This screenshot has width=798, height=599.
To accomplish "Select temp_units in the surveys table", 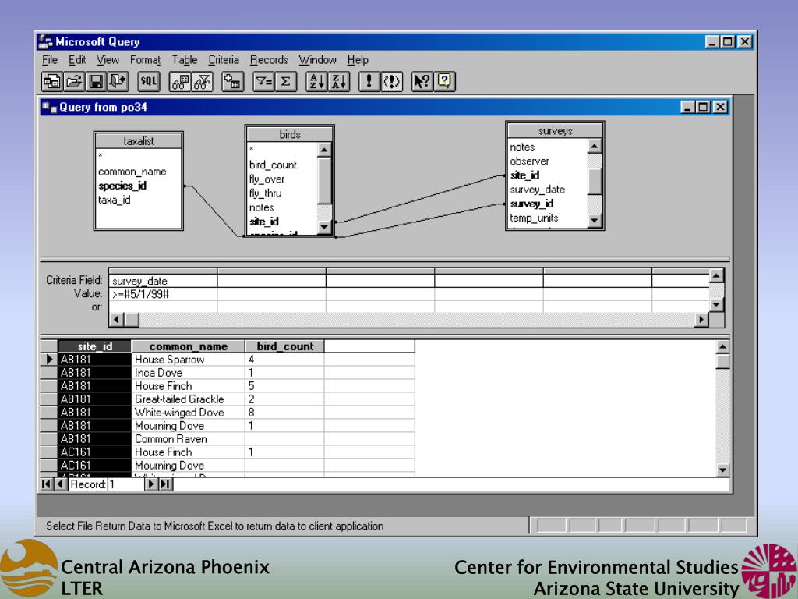I will pyautogui.click(x=534, y=218).
